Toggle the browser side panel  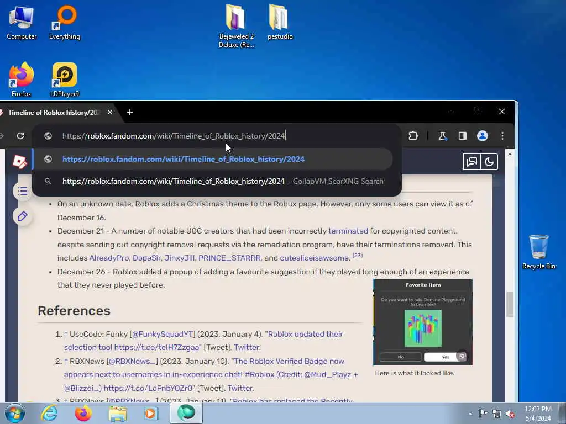(463, 136)
